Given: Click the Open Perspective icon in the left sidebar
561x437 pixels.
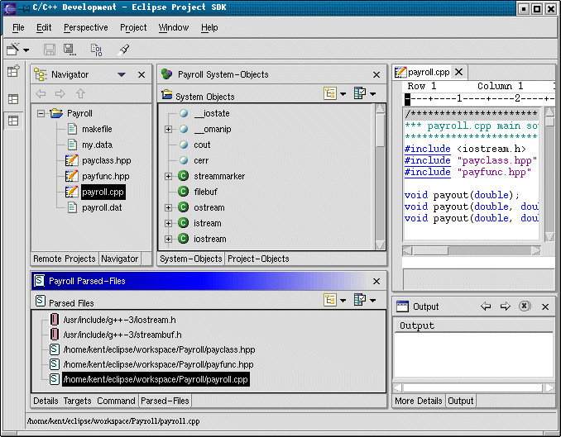Looking at the screenshot, I should pos(13,72).
